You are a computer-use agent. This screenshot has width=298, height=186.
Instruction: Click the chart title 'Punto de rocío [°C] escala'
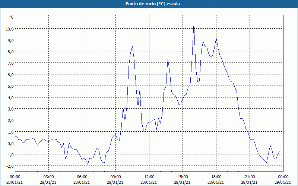point(153,4)
